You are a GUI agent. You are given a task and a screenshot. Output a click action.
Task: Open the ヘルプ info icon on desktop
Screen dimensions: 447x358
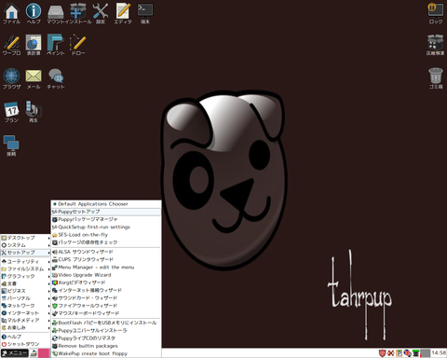coord(34,13)
